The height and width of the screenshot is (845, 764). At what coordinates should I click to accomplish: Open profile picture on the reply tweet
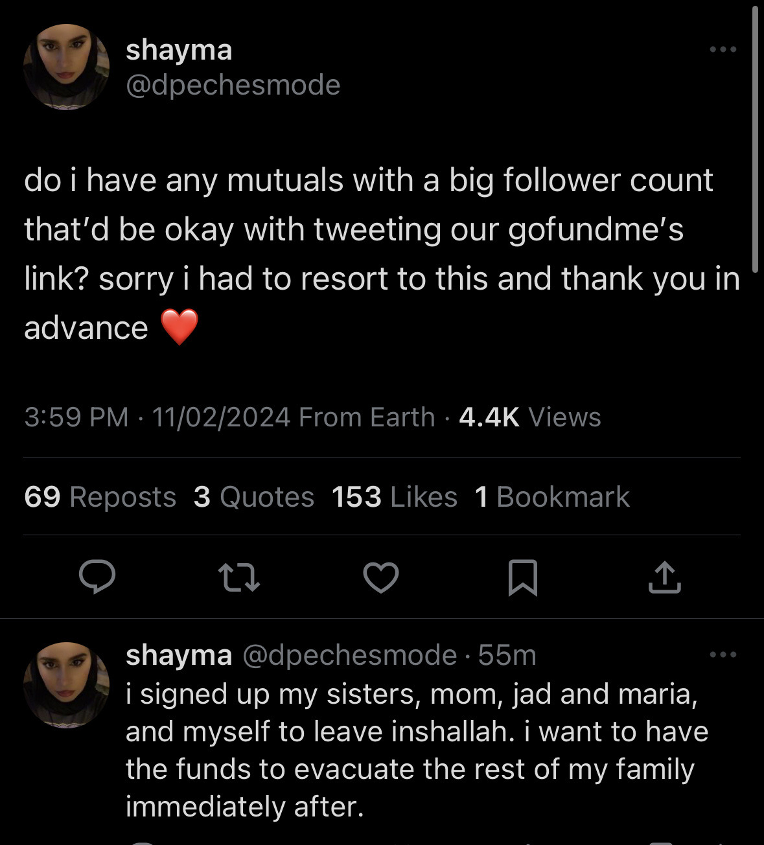click(66, 685)
